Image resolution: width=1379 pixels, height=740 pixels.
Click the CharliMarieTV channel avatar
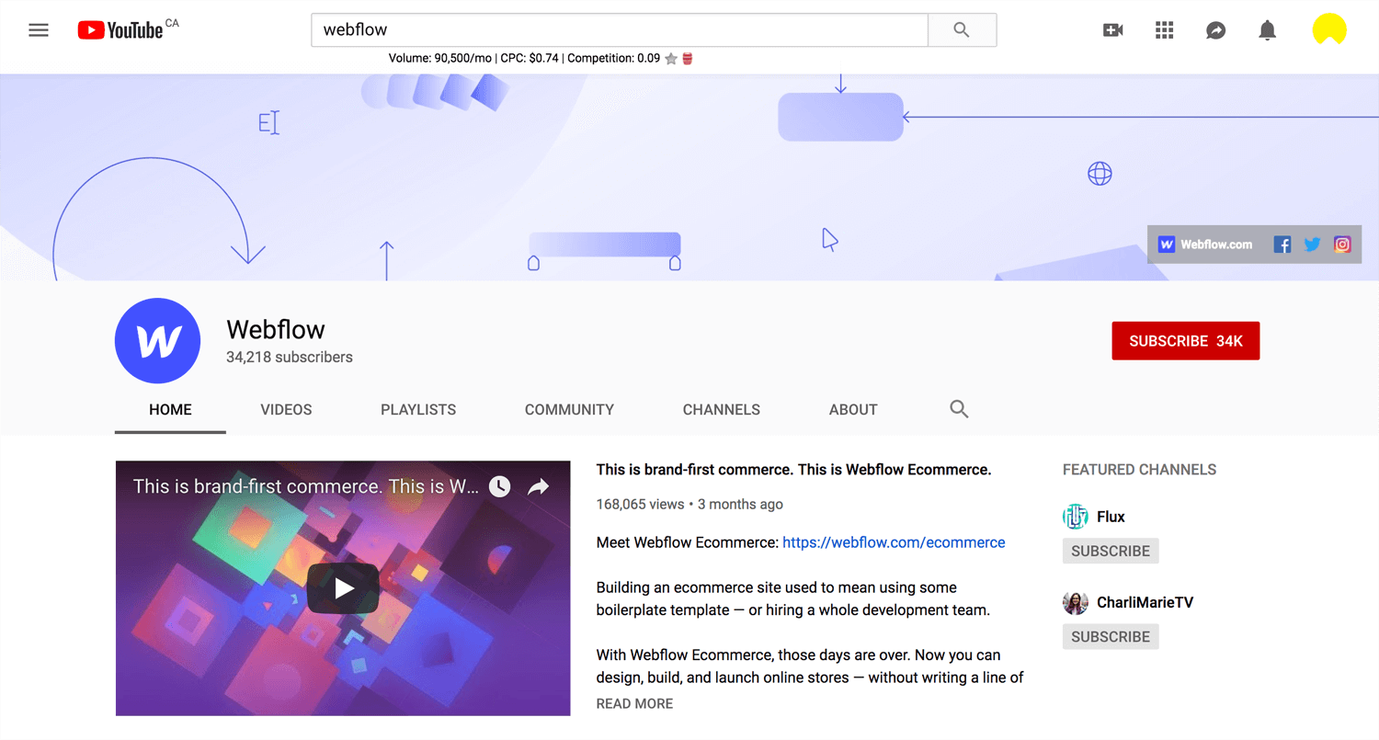pos(1076,603)
